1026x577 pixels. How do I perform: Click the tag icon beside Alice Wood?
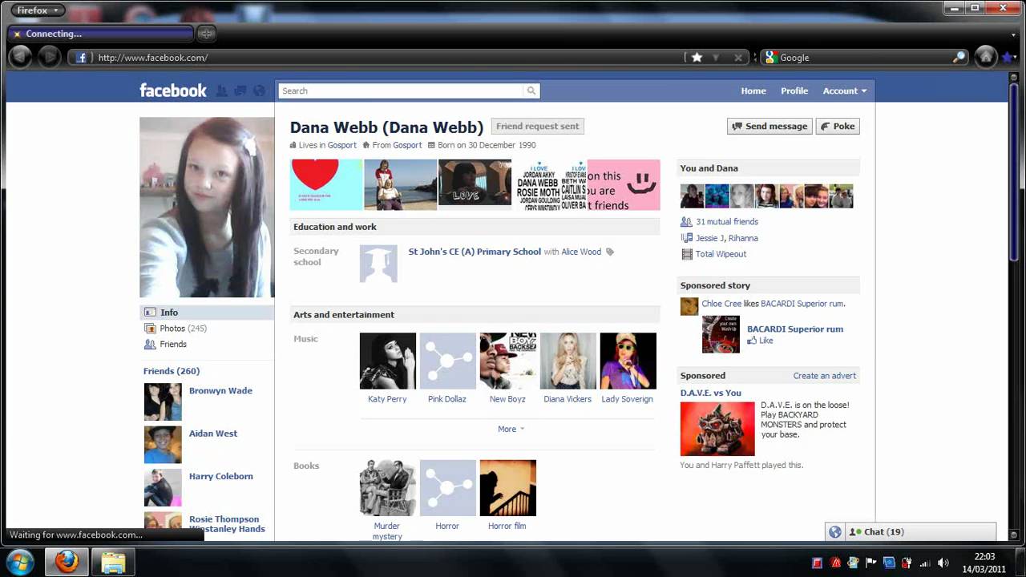click(x=610, y=252)
